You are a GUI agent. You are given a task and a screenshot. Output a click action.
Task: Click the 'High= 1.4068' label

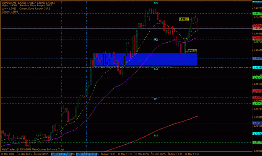coord(9,5)
